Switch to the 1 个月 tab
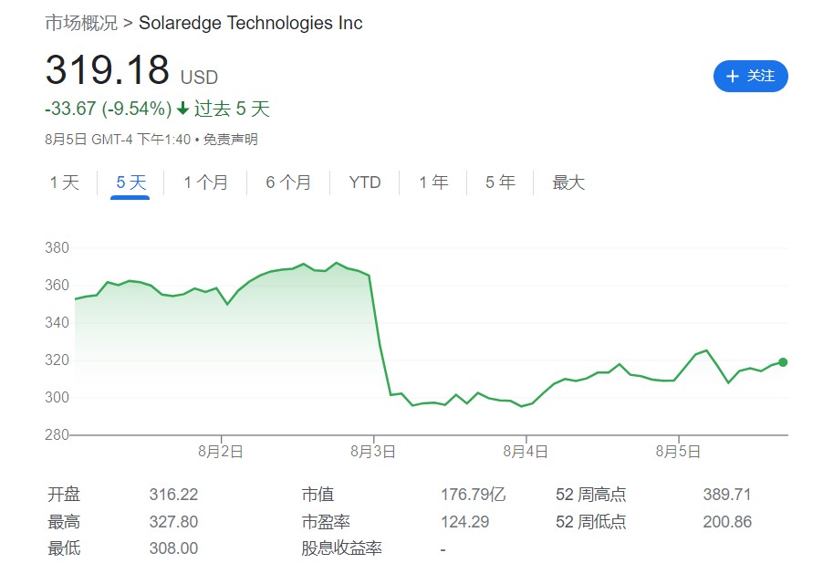This screenshot has width=823, height=574. coord(205,183)
